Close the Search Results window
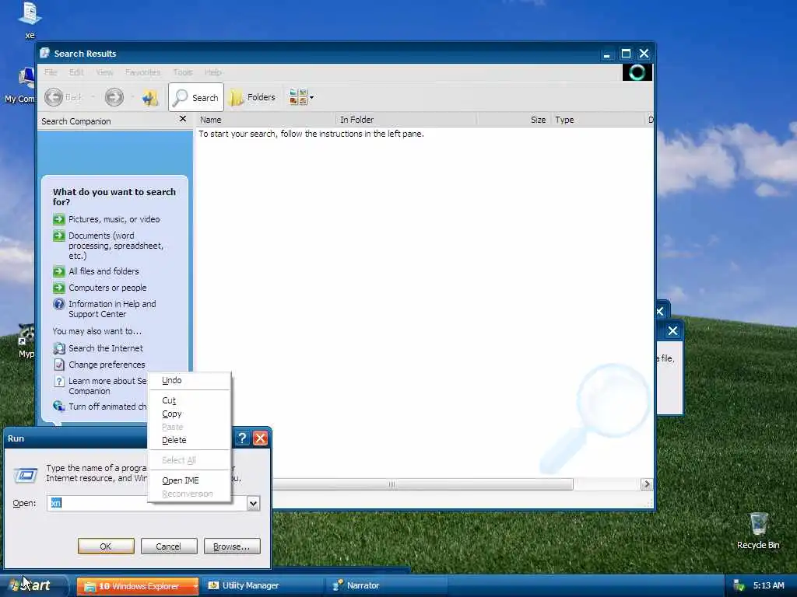Image resolution: width=797 pixels, height=597 pixels. [x=644, y=54]
